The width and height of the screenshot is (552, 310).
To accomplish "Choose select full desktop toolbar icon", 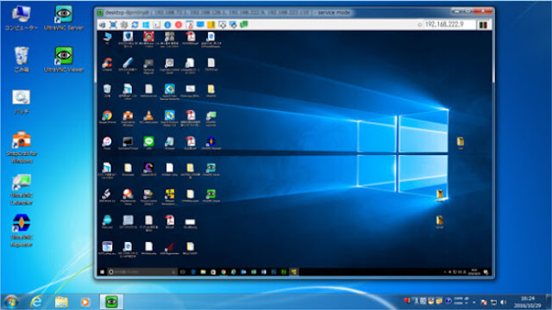I will tap(233, 25).
